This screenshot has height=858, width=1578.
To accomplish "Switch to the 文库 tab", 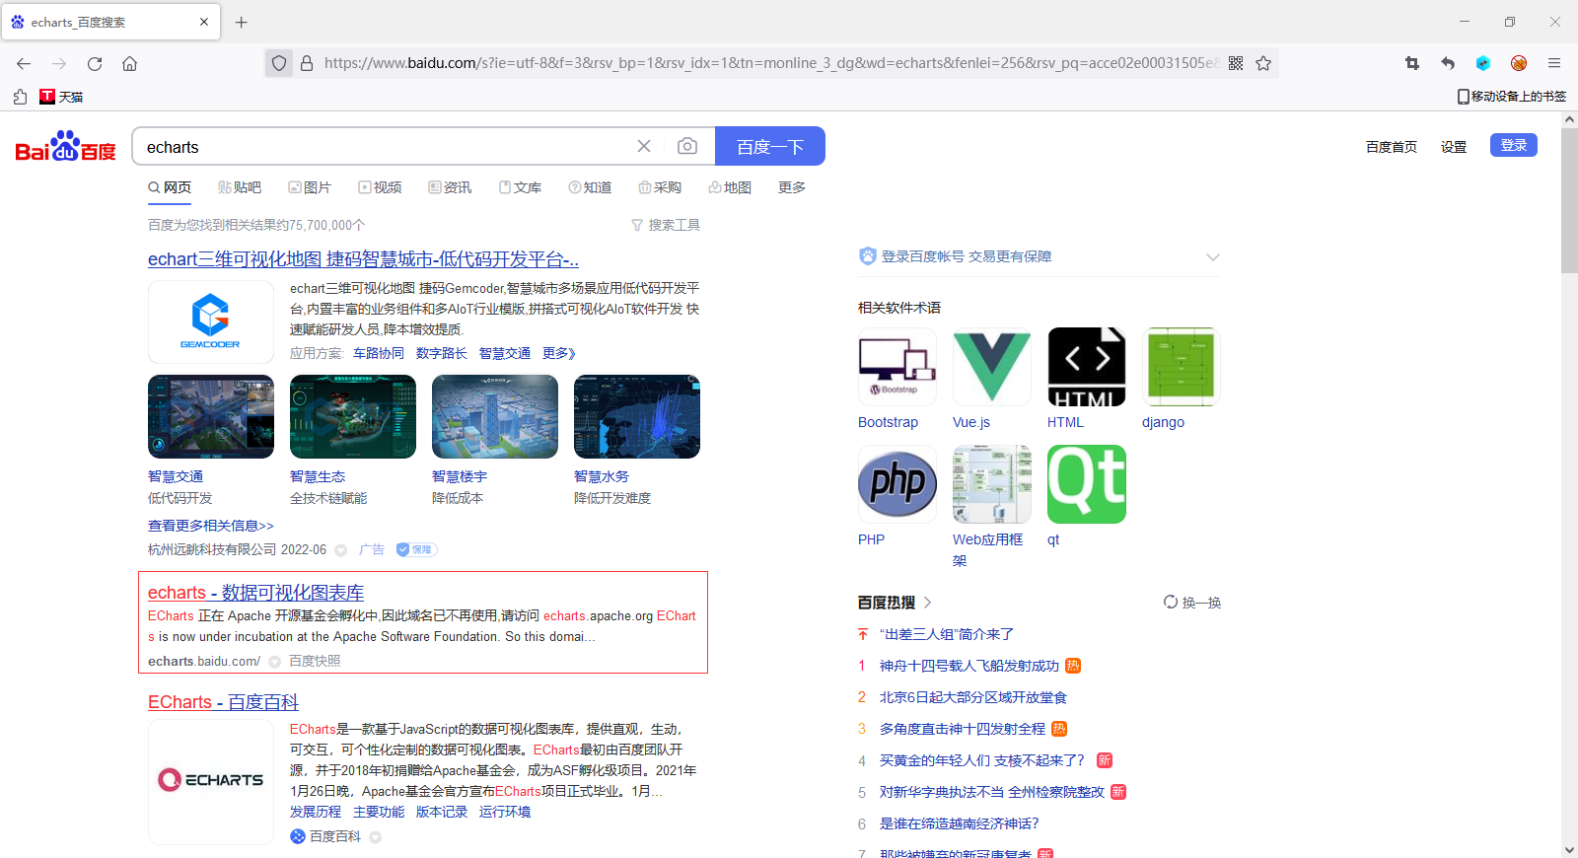I will [x=520, y=187].
